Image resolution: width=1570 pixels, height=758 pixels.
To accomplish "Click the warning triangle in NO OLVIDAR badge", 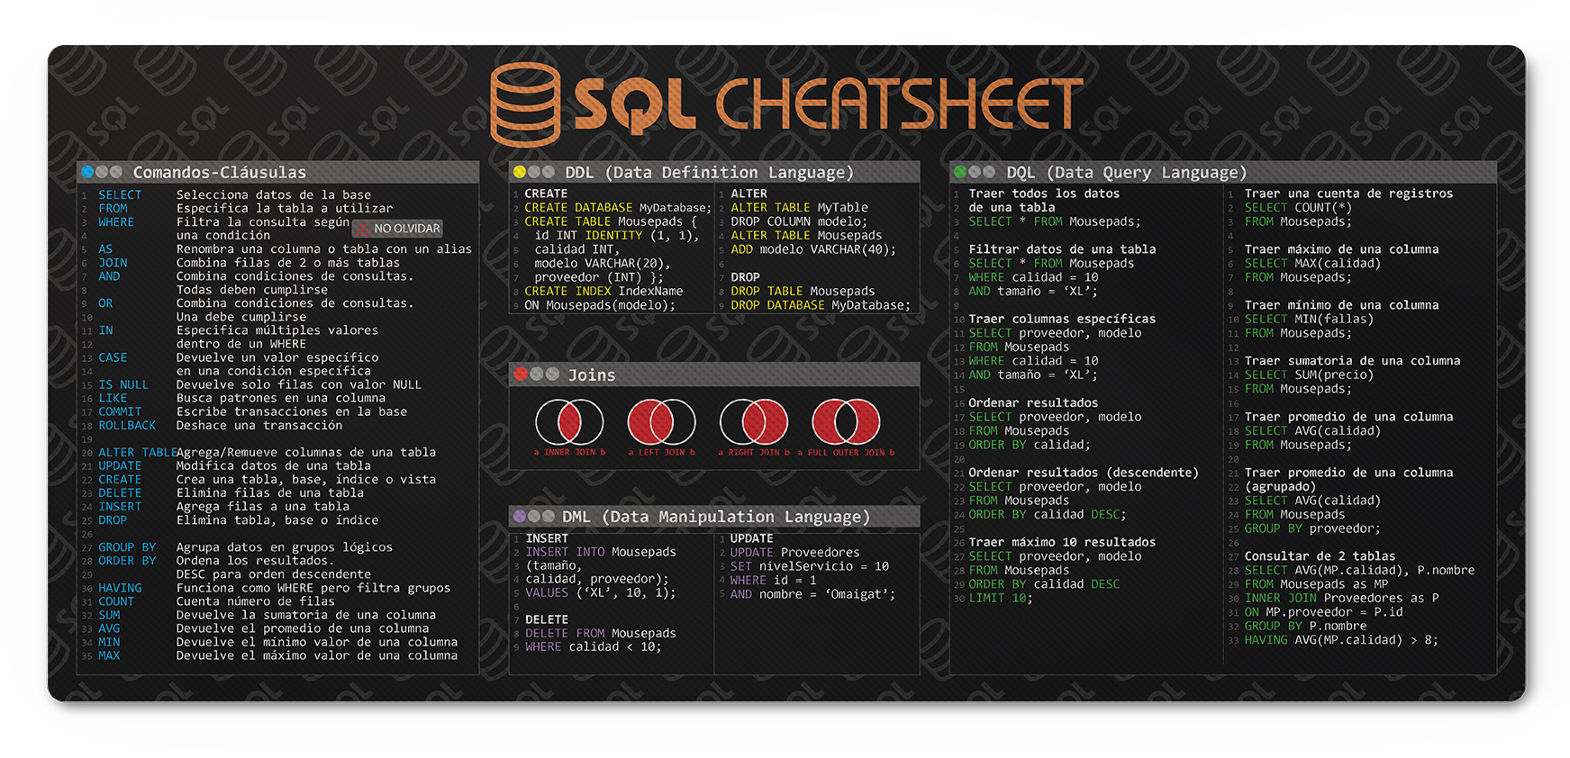I will pos(362,230).
